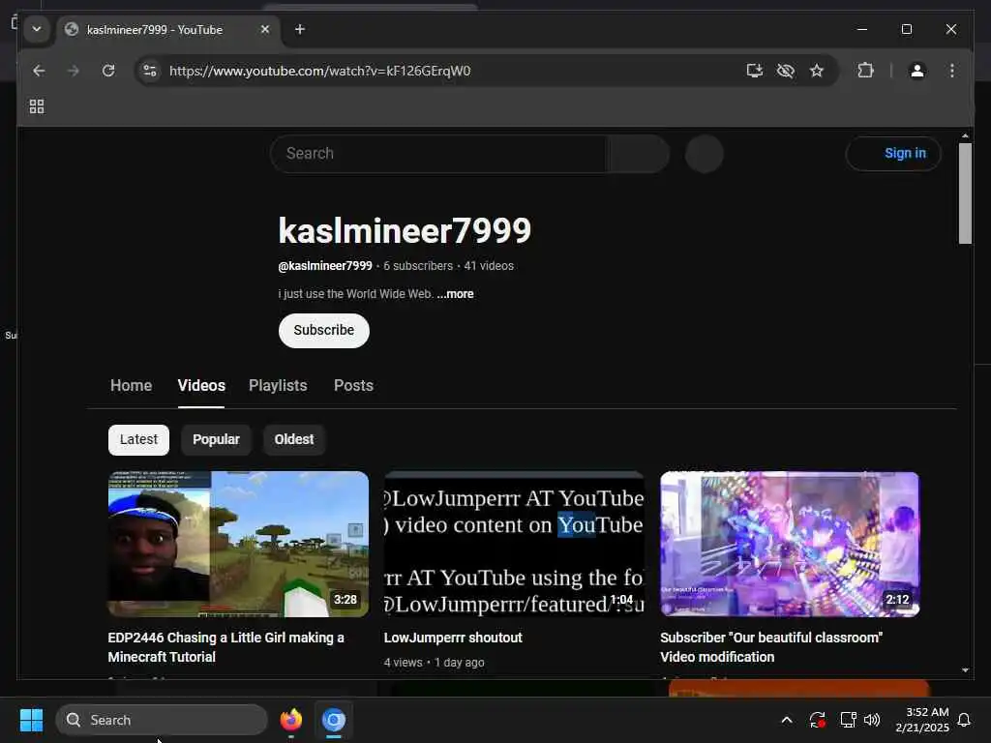Sort videos by Oldest

pos(294,440)
